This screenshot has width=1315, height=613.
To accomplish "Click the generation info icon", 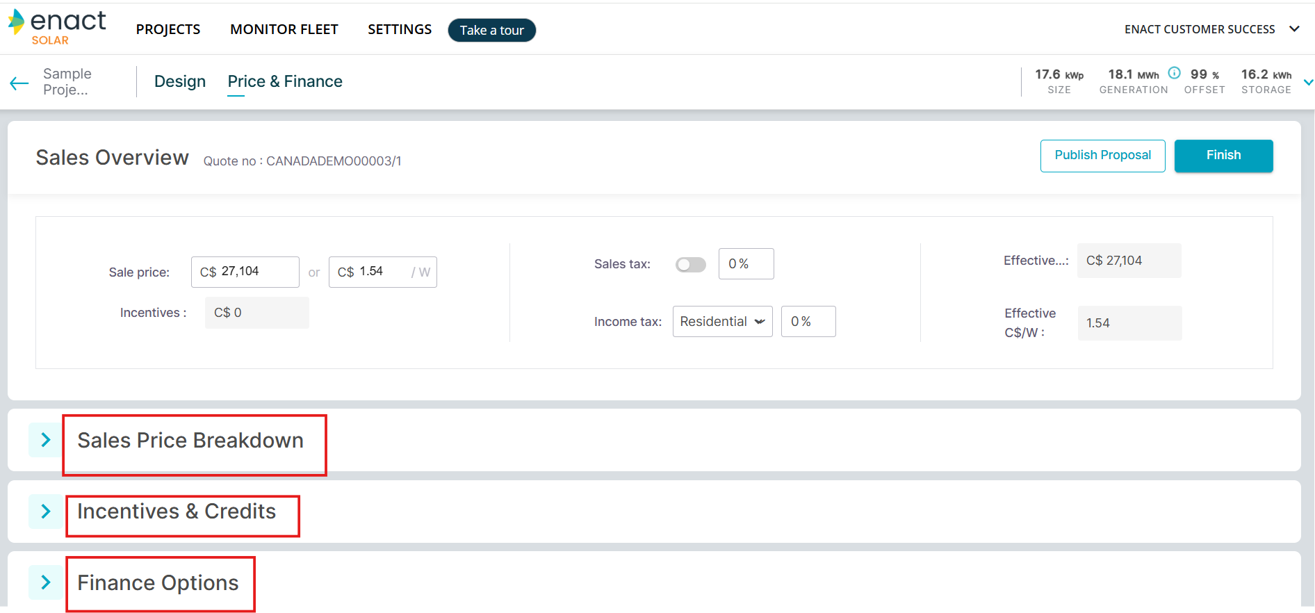I will pyautogui.click(x=1174, y=73).
